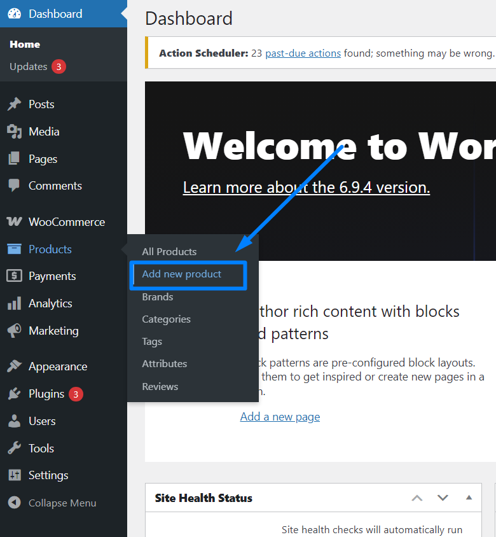Select Reviews in Products flyout
Screen dimensions: 496x537
(160, 387)
